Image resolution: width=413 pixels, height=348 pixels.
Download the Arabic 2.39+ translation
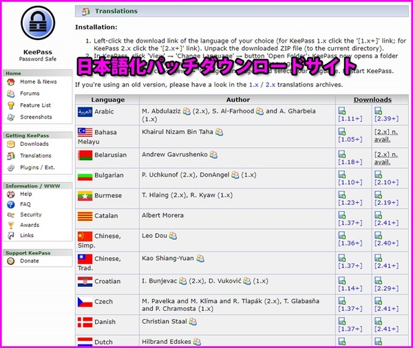pyautogui.click(x=386, y=119)
